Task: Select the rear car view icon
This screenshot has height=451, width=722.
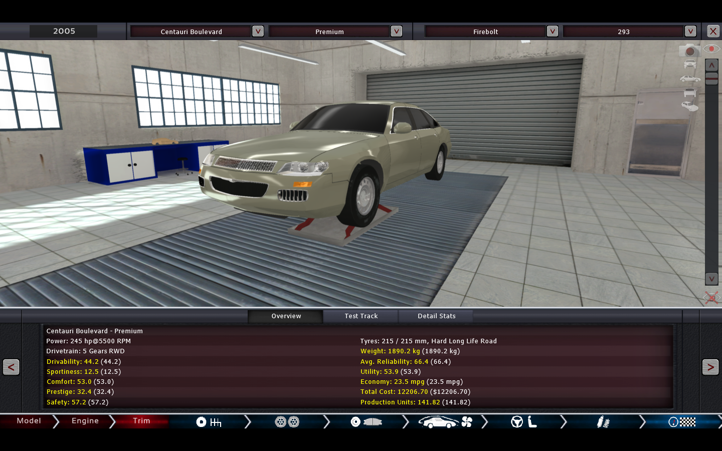Action: click(690, 93)
